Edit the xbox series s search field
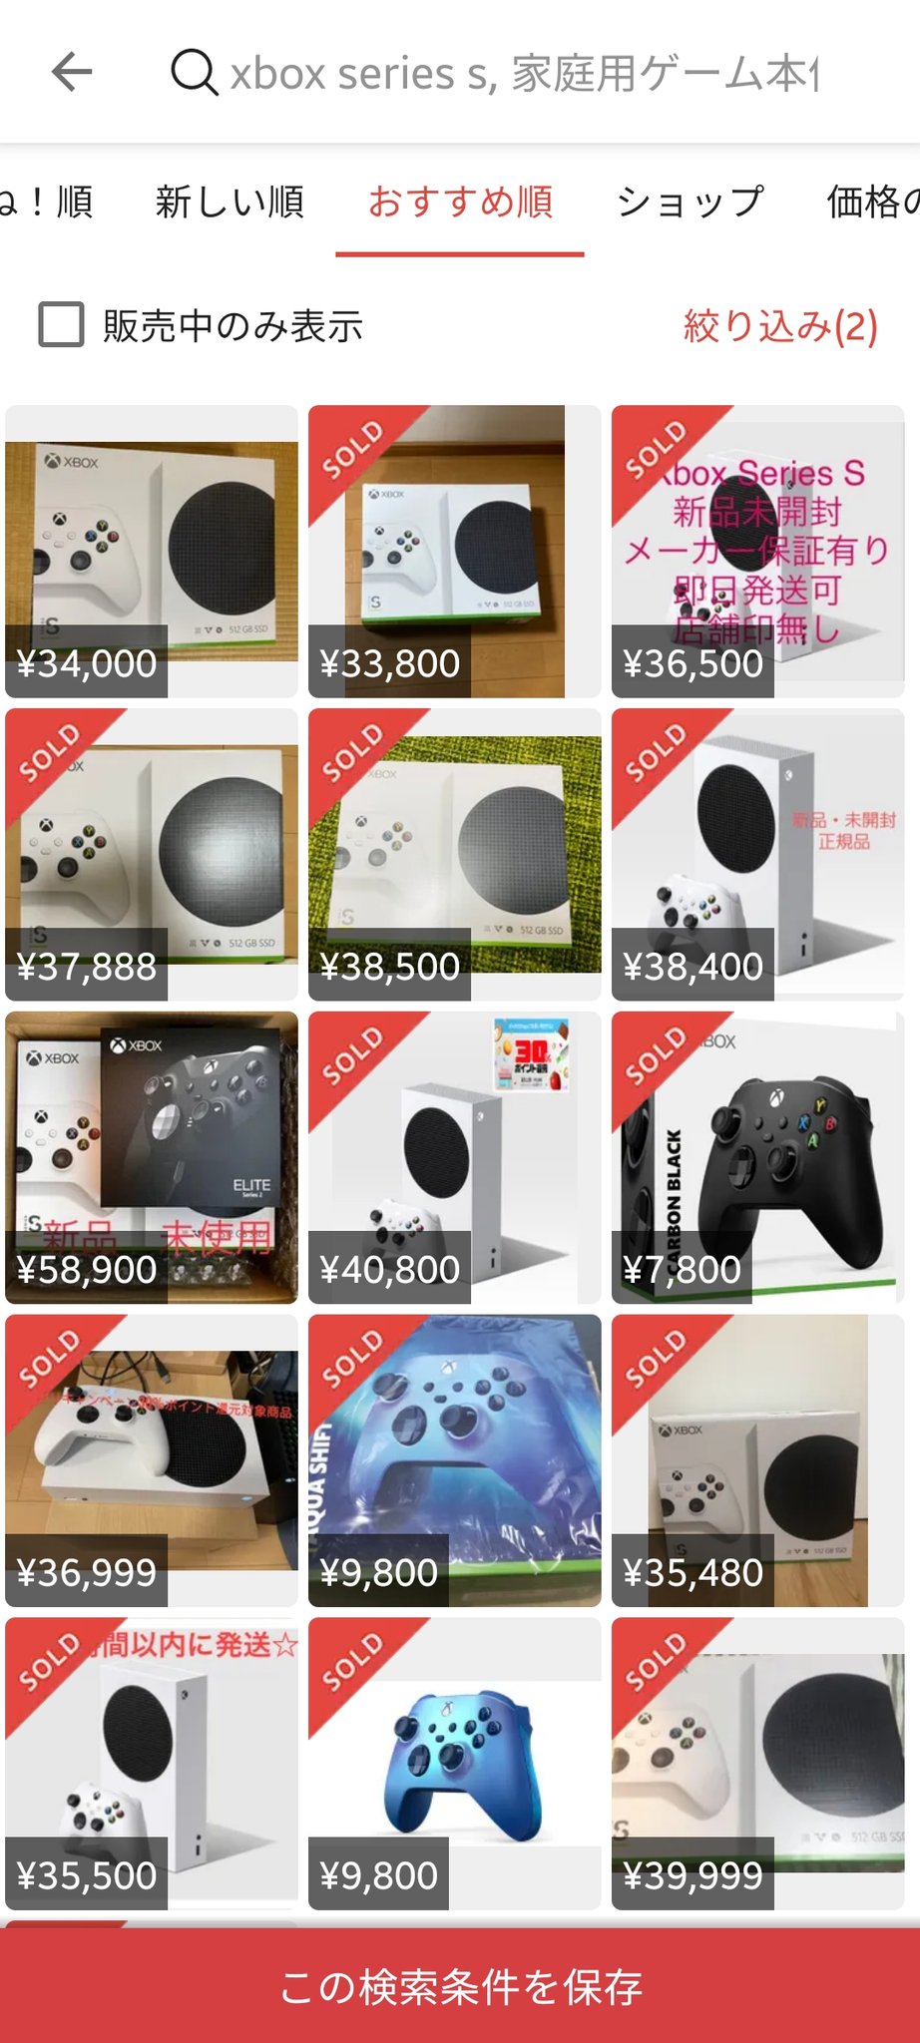 524,73
